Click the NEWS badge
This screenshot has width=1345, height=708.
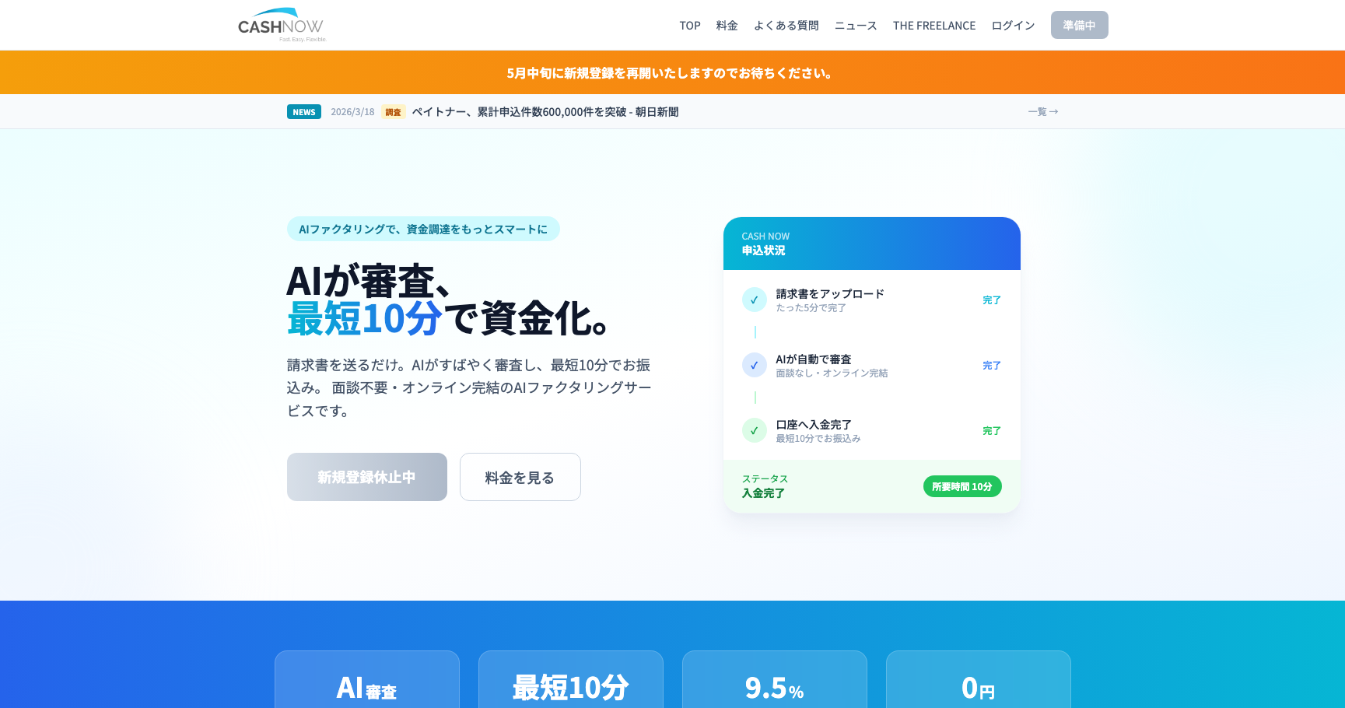[304, 112]
